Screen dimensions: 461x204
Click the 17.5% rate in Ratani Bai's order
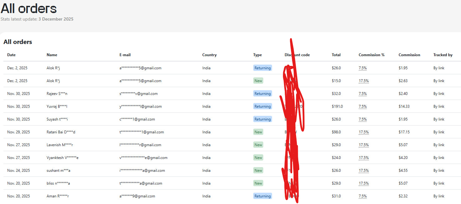pyautogui.click(x=364, y=132)
